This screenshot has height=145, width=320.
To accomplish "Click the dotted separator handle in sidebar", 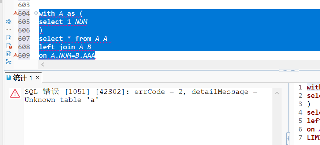I will 8,30.
